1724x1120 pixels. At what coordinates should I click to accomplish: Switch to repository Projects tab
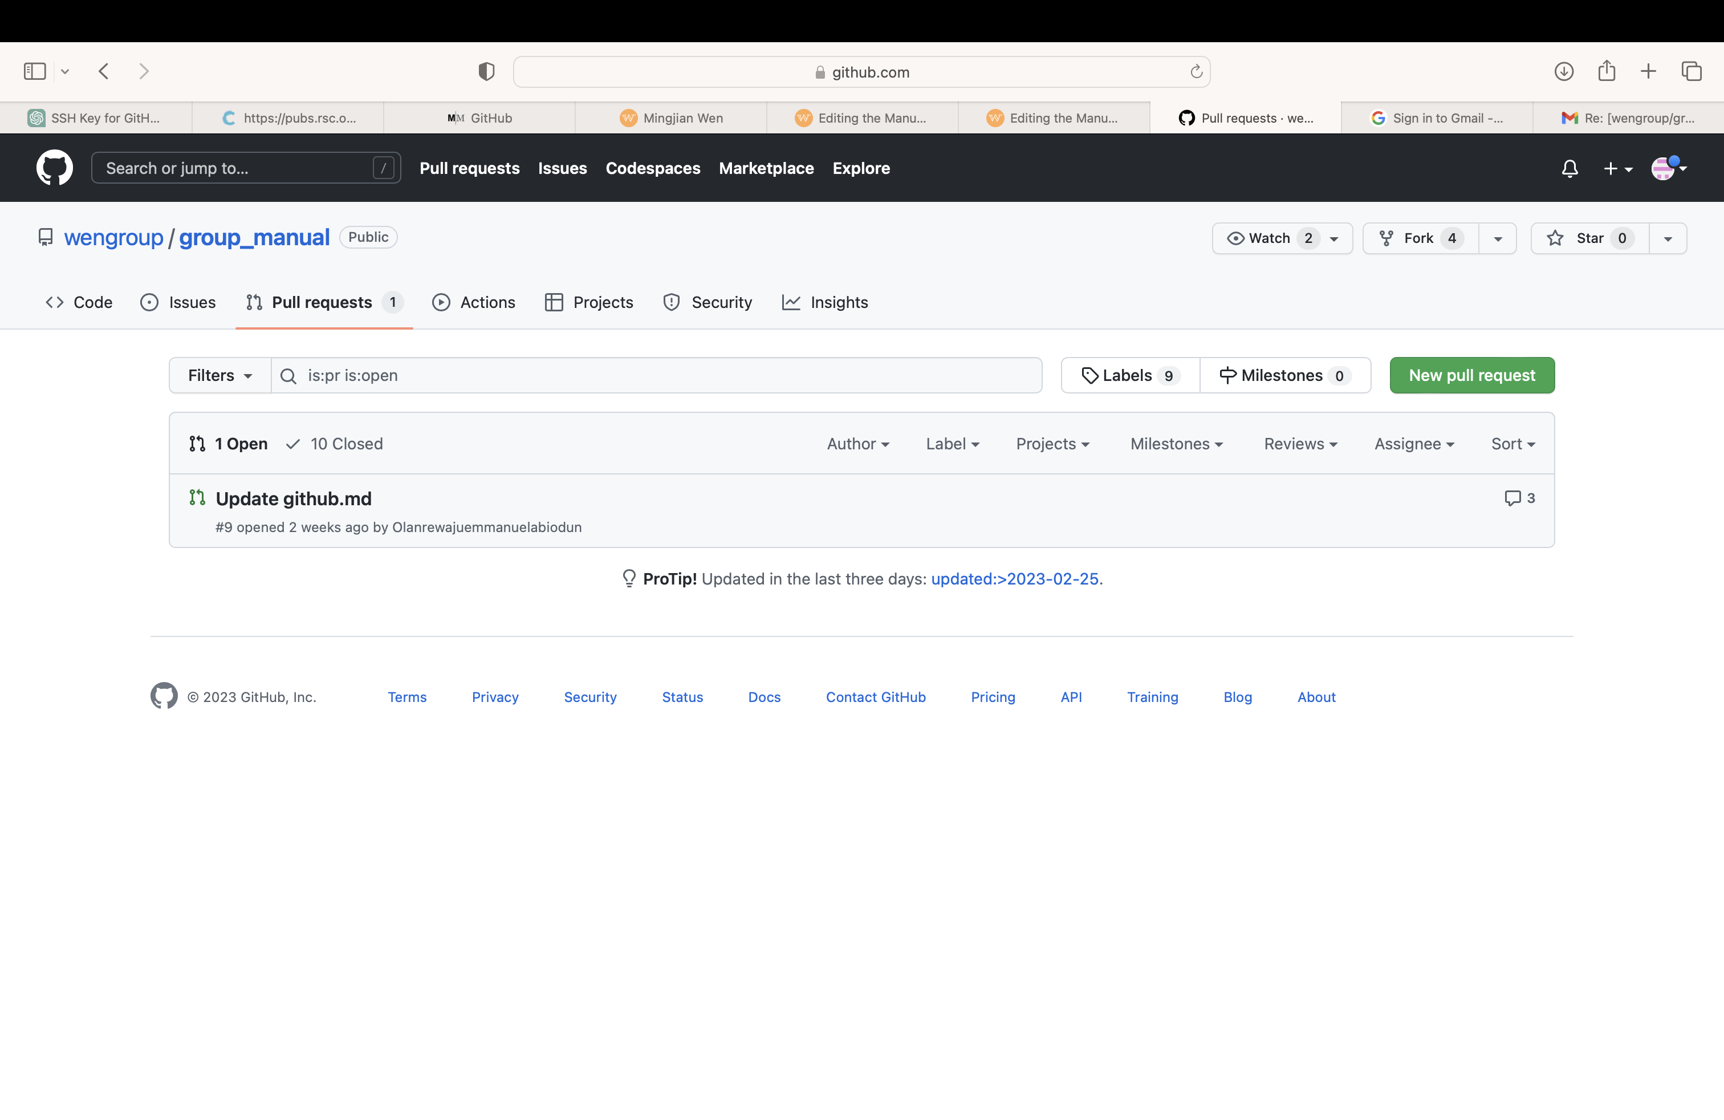589,302
